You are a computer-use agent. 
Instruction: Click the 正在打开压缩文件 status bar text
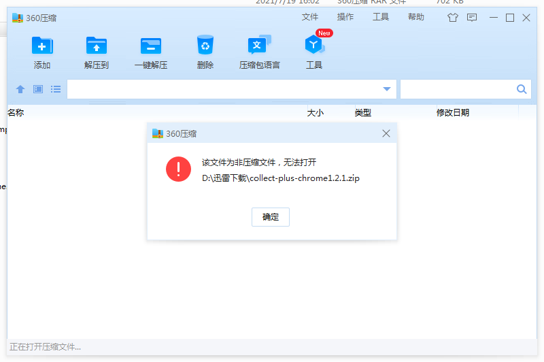click(x=45, y=347)
